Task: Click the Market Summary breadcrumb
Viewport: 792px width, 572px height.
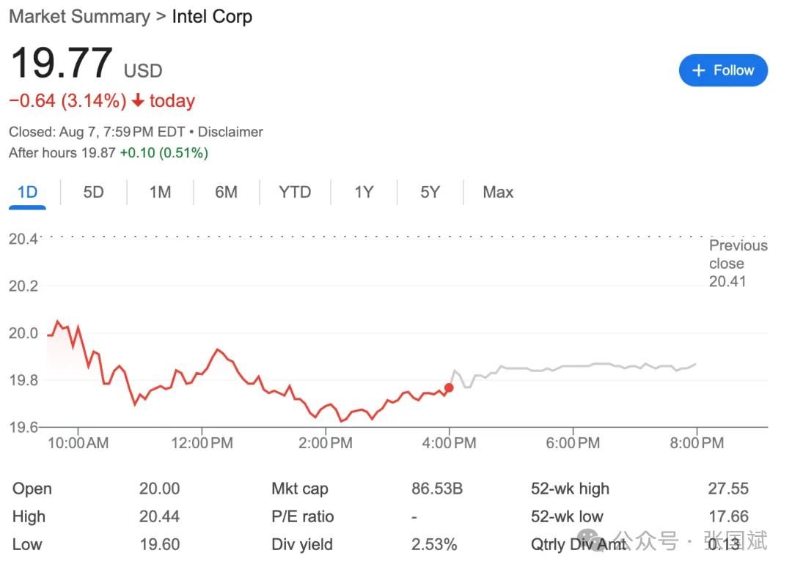Action: pos(79,17)
